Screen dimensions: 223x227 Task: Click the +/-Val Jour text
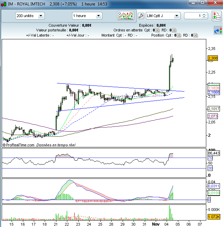pyautogui.click(x=78, y=35)
